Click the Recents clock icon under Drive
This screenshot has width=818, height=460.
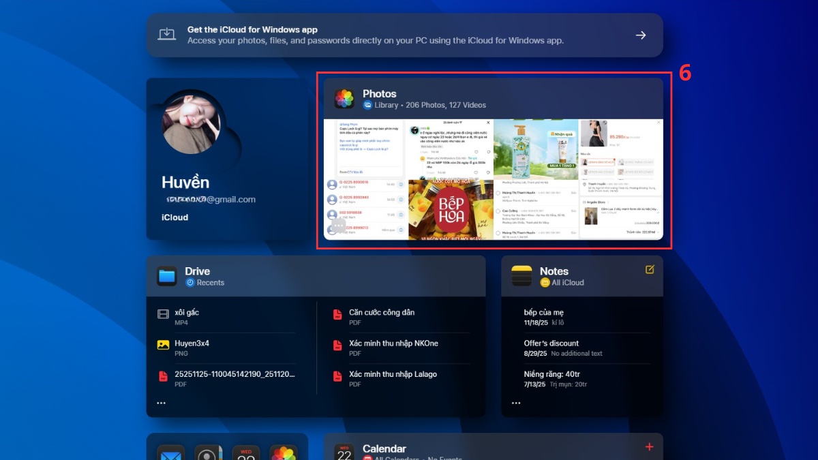coord(190,282)
